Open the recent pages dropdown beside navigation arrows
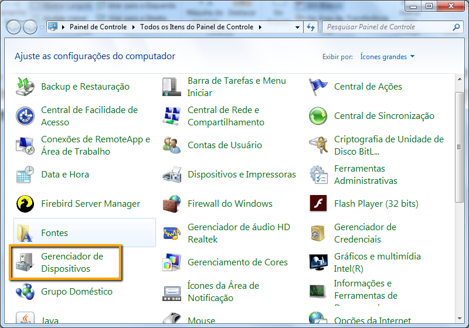The image size is (469, 328). 42,27
